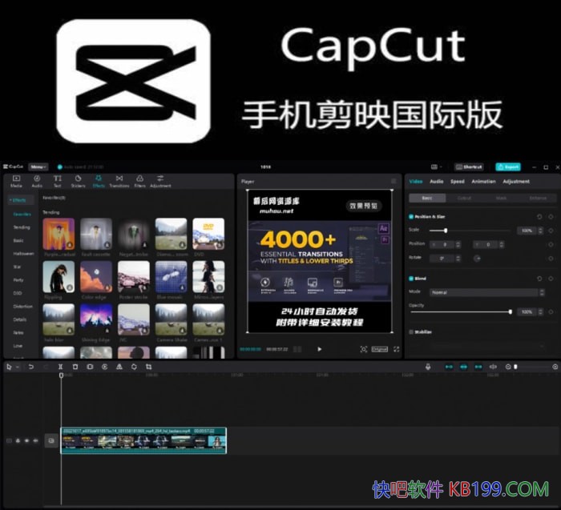Open the Transitions panel icon

point(119,180)
